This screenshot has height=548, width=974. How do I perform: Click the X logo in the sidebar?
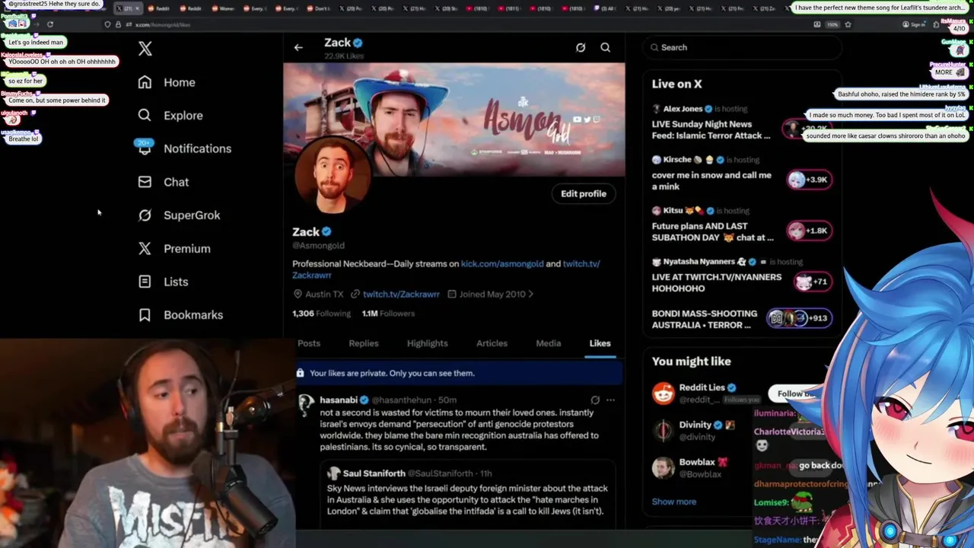[x=145, y=49]
